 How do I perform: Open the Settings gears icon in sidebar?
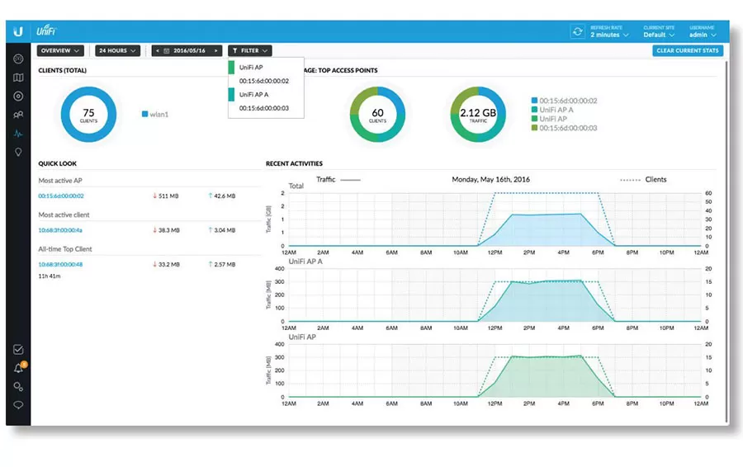pyautogui.click(x=18, y=386)
